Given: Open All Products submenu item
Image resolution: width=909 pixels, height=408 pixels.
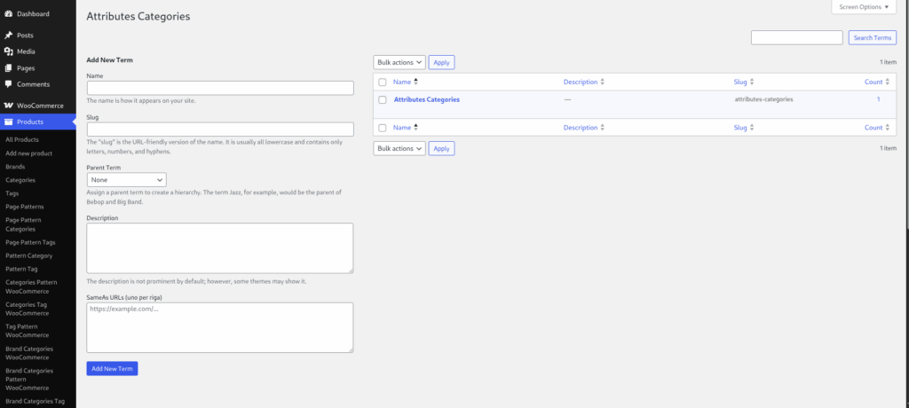Looking at the screenshot, I should [x=22, y=139].
